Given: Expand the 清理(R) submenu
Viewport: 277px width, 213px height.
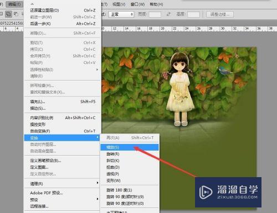Looking at the screenshot, I should click(x=63, y=183).
